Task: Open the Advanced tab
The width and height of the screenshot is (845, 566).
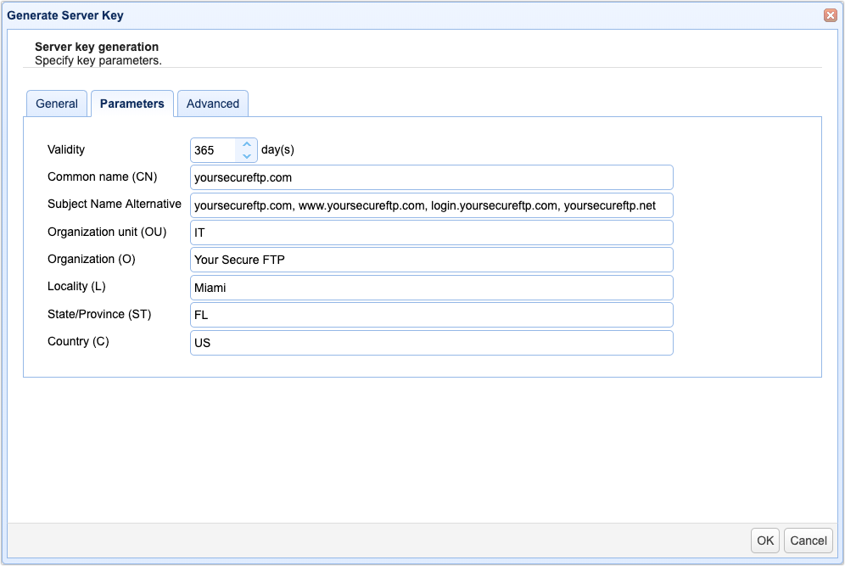Action: (x=213, y=104)
